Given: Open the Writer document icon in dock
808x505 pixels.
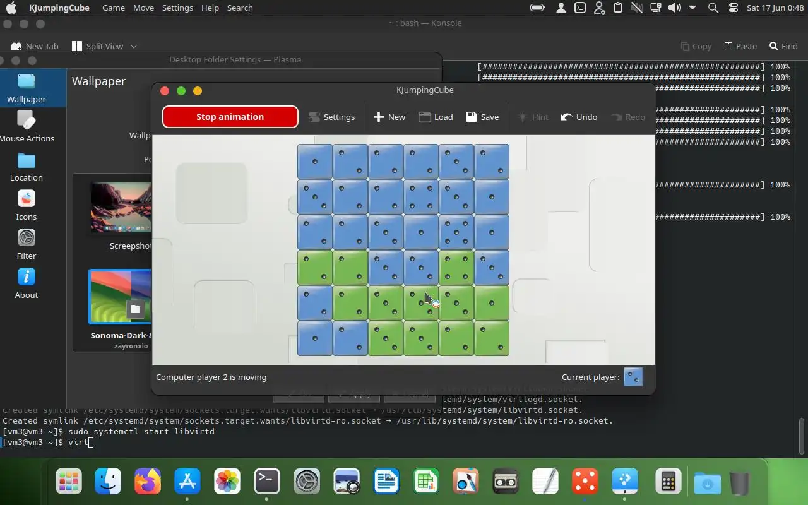Looking at the screenshot, I should point(386,482).
